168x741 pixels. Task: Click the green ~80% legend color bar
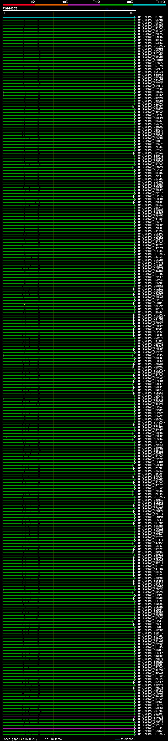[117, 5]
